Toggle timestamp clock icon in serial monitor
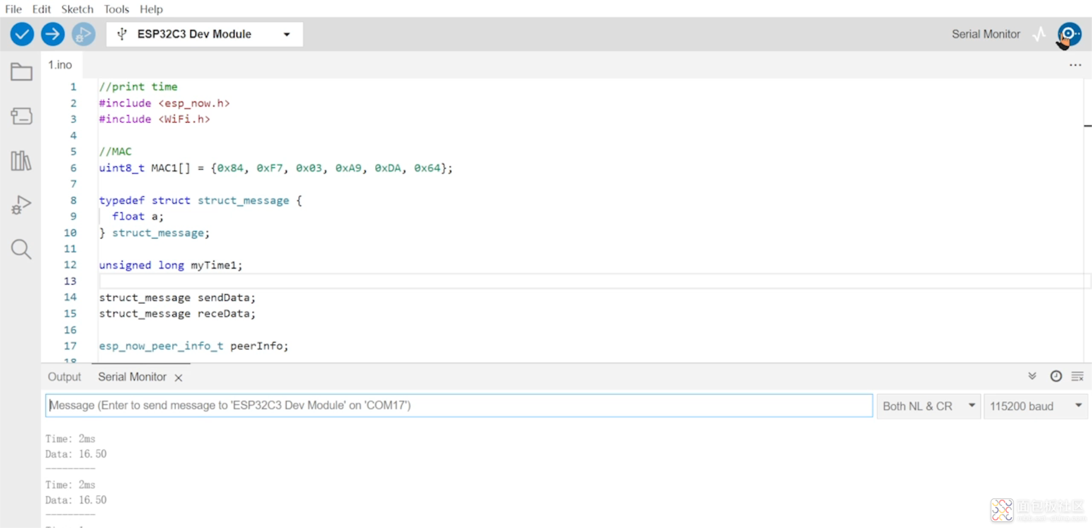Viewport: 1092px width, 528px height. [x=1056, y=376]
